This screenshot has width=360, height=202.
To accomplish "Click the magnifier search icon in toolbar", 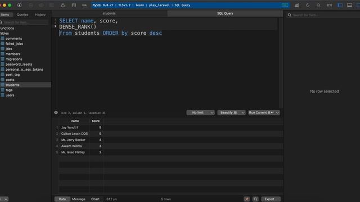I will 318,5.
